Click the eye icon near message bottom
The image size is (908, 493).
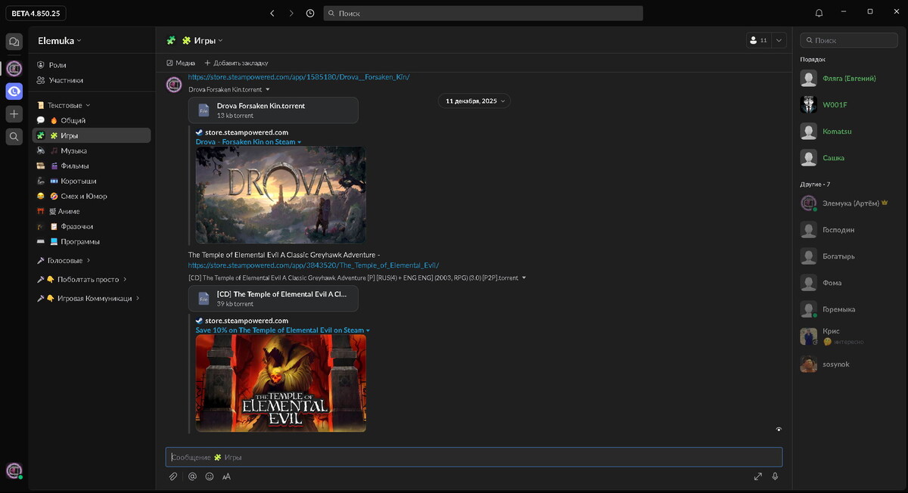779,429
